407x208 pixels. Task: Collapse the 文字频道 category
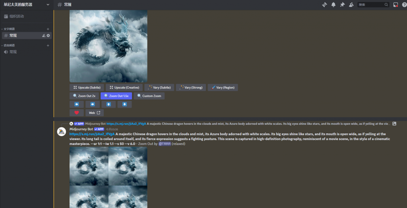coord(9,29)
